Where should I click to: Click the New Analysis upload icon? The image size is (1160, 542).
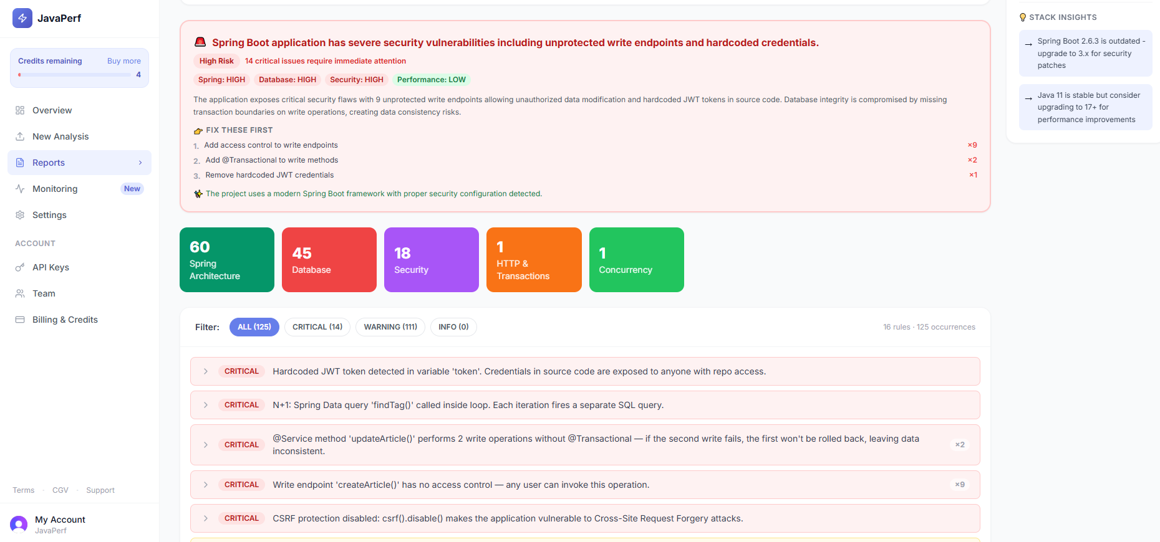point(20,136)
